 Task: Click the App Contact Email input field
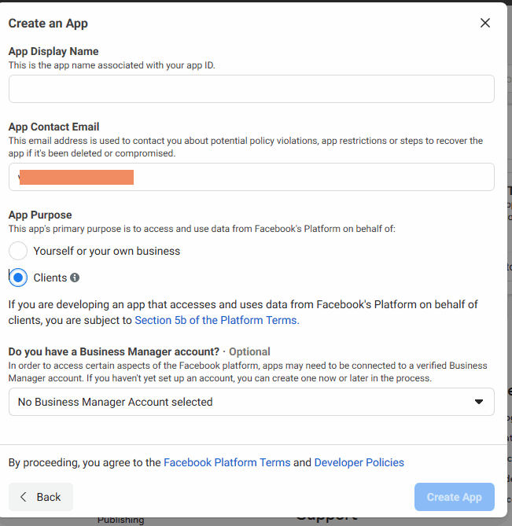(x=252, y=177)
